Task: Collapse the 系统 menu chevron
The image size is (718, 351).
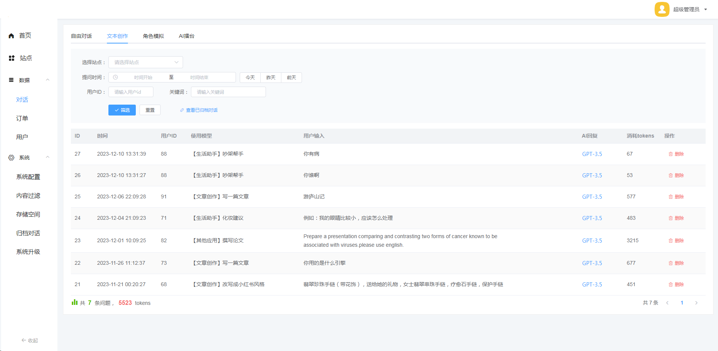Action: coord(48,157)
